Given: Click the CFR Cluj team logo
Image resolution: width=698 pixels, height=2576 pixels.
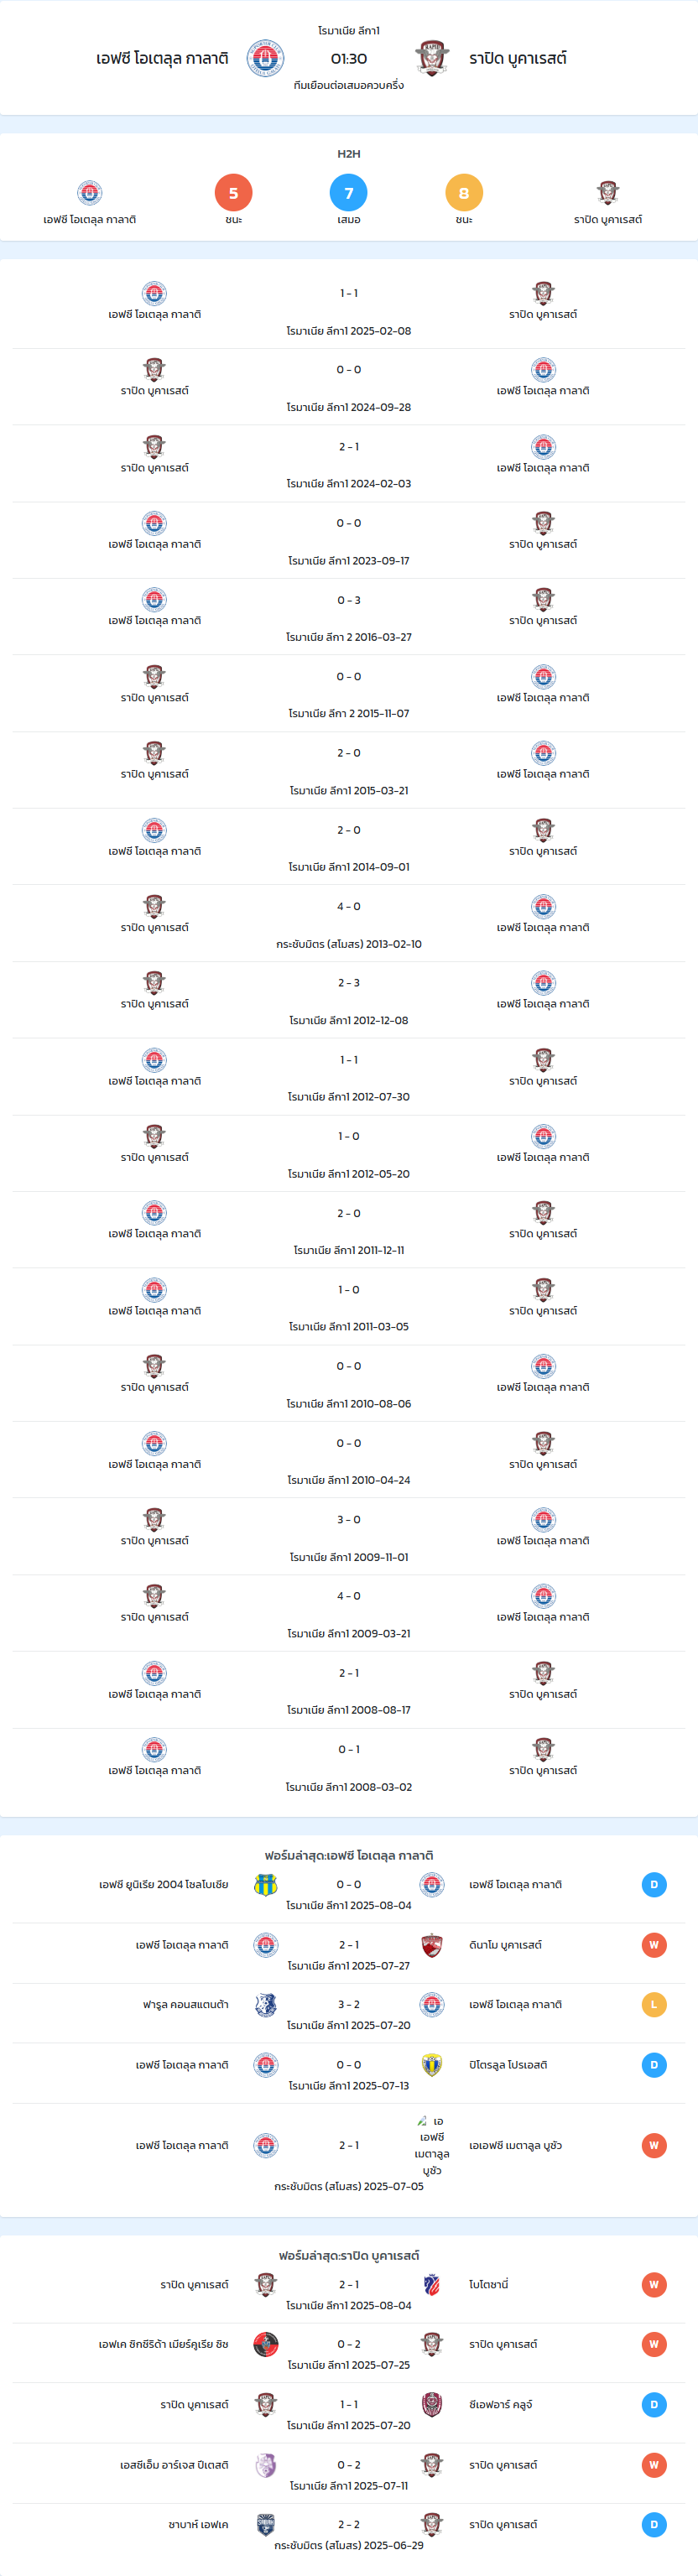Looking at the screenshot, I should pyautogui.click(x=432, y=2404).
